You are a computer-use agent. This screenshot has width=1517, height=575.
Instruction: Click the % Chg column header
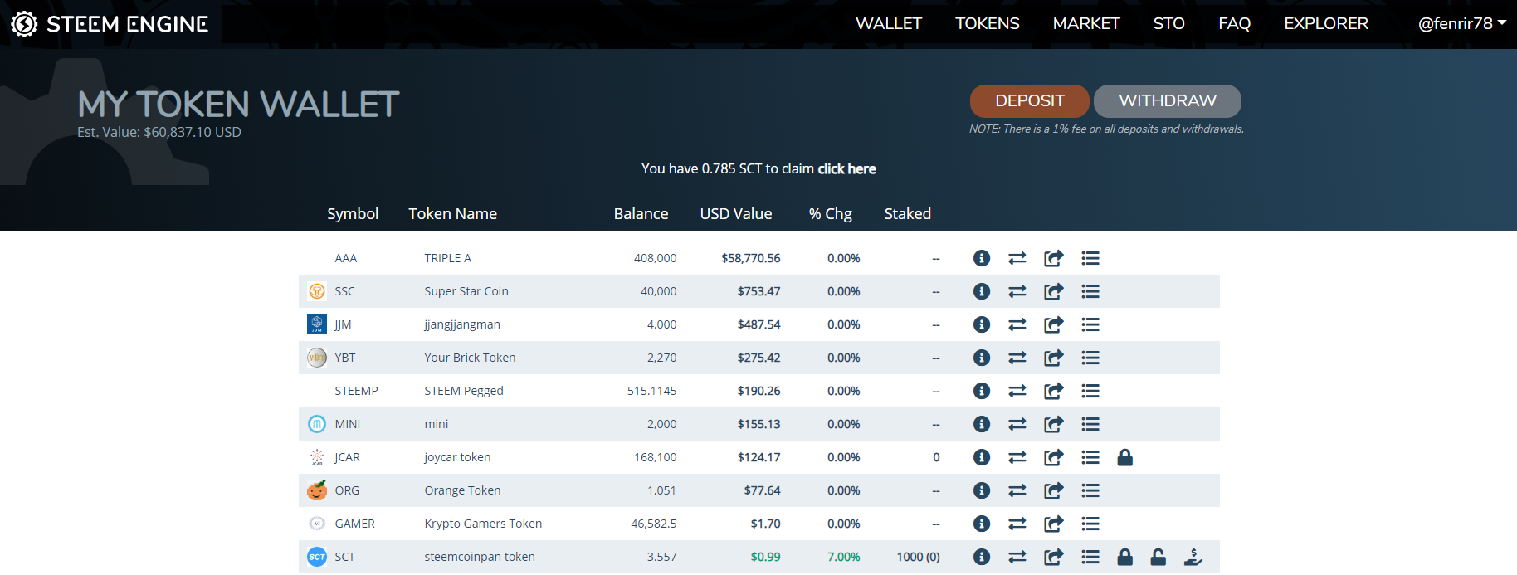pyautogui.click(x=831, y=213)
